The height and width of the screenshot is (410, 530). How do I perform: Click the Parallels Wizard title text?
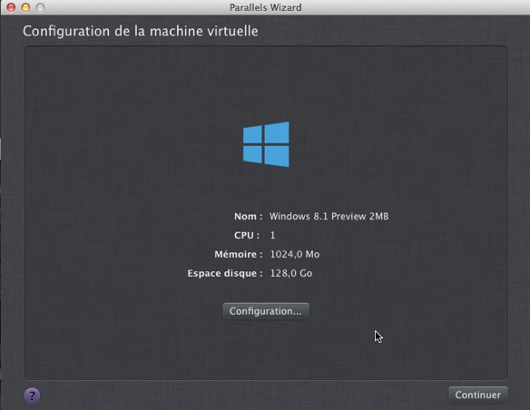[265, 7]
